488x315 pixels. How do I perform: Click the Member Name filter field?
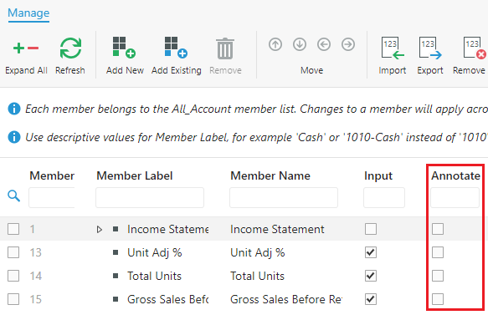[x=284, y=197]
